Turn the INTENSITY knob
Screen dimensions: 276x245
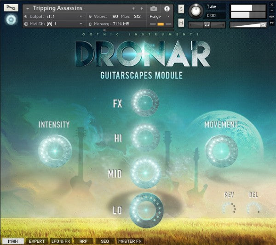tap(55, 151)
